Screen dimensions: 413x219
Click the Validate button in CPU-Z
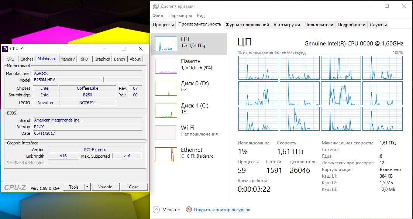105,187
